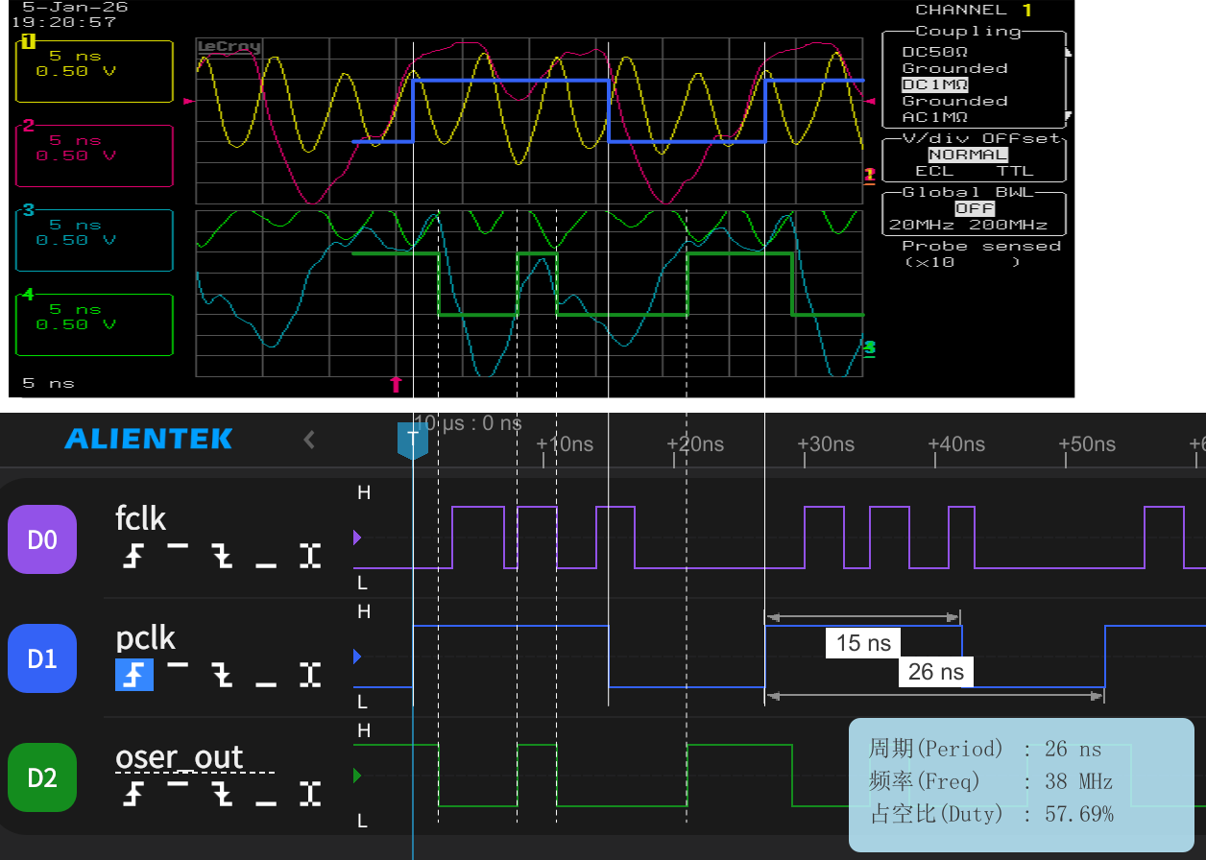Set rising edge trigger on fclk
This screenshot has width=1206, height=860.
[133, 556]
